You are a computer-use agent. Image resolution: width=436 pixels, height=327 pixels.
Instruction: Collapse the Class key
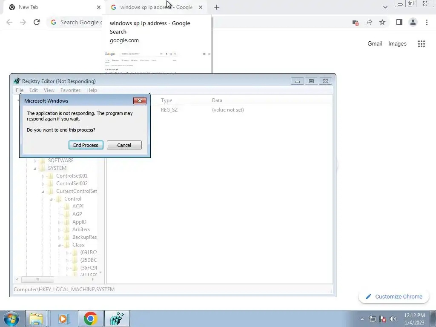tap(59, 245)
